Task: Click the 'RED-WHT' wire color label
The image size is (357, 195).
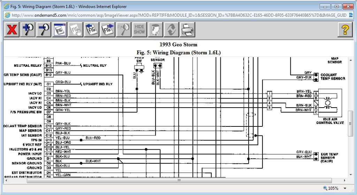Action: 63,152
